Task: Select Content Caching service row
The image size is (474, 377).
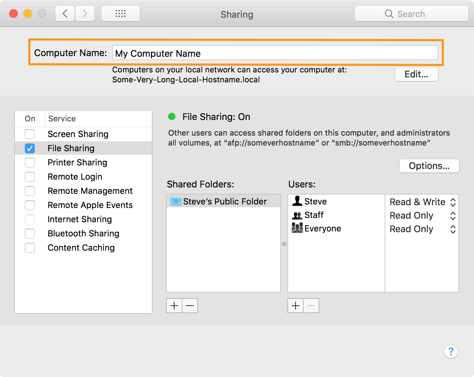Action: [x=83, y=248]
